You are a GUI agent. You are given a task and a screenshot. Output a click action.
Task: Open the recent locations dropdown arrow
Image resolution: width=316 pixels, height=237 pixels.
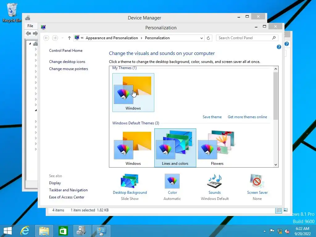point(62,38)
